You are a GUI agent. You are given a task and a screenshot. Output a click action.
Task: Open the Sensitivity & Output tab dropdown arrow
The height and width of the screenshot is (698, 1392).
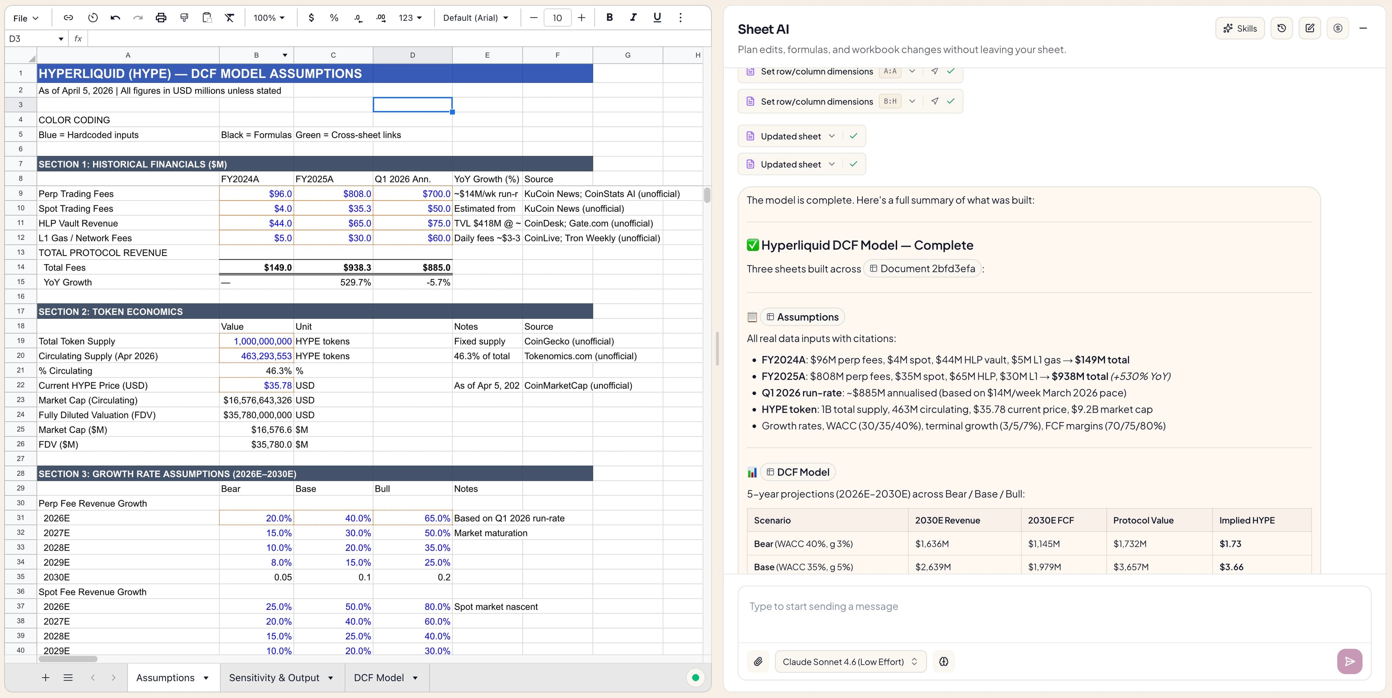coord(330,678)
